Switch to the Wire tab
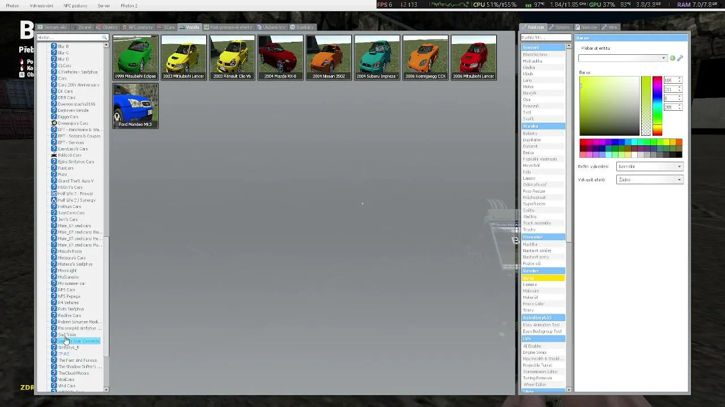Image resolution: width=725 pixels, height=407 pixels. click(609, 27)
